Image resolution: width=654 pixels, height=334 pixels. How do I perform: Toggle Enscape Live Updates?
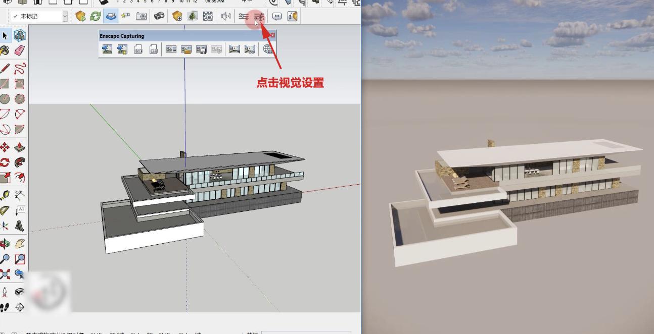pyautogui.click(x=96, y=16)
